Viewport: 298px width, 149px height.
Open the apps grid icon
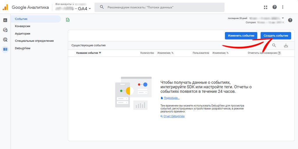click(x=265, y=7)
